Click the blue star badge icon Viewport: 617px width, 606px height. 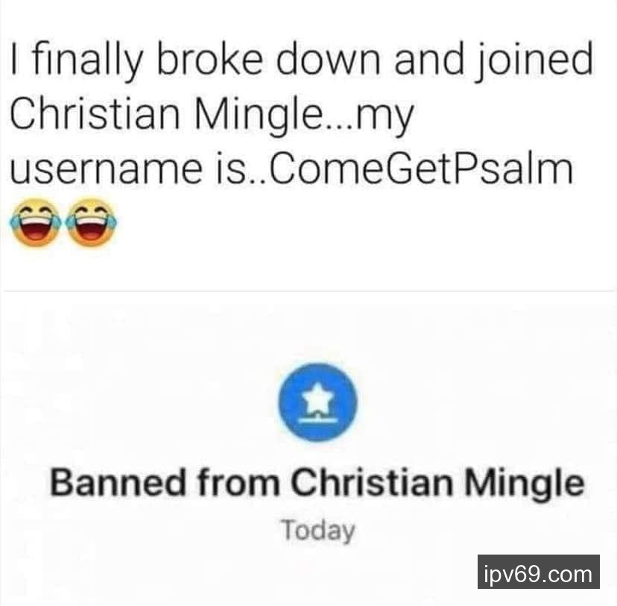coord(317,401)
